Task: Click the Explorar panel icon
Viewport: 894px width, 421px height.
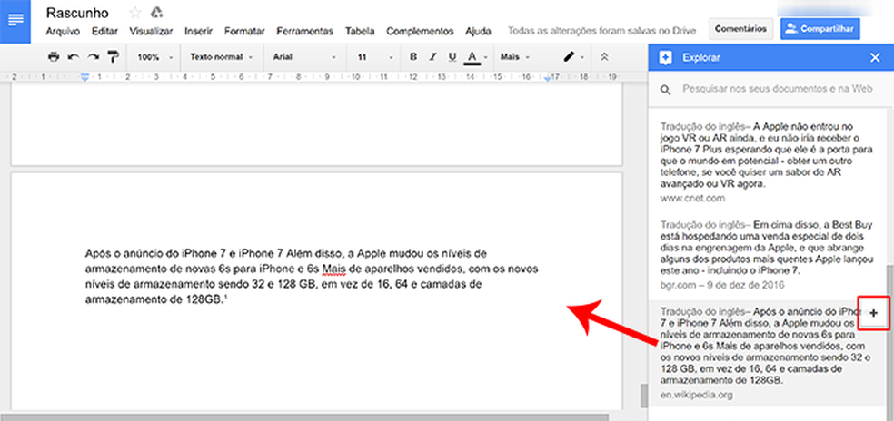Action: click(x=665, y=57)
